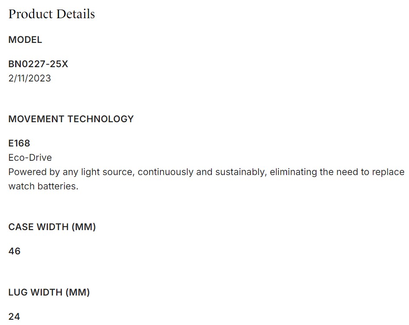This screenshot has height=325, width=409.
Task: Click the Product Details heading
Action: (x=51, y=14)
